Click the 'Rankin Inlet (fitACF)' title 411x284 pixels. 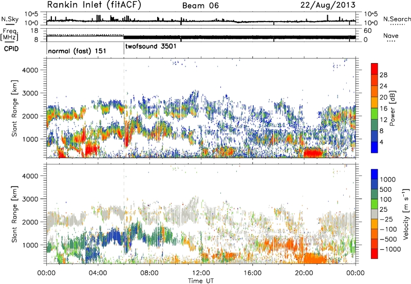(94, 5)
